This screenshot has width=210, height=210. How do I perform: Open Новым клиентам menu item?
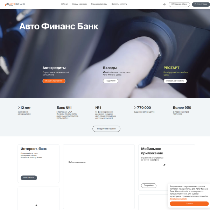tap(79, 4)
